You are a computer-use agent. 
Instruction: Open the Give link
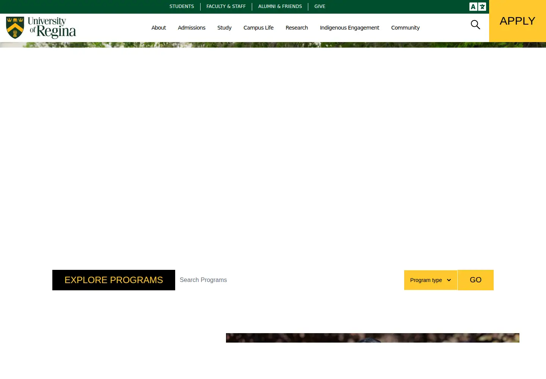pyautogui.click(x=320, y=6)
